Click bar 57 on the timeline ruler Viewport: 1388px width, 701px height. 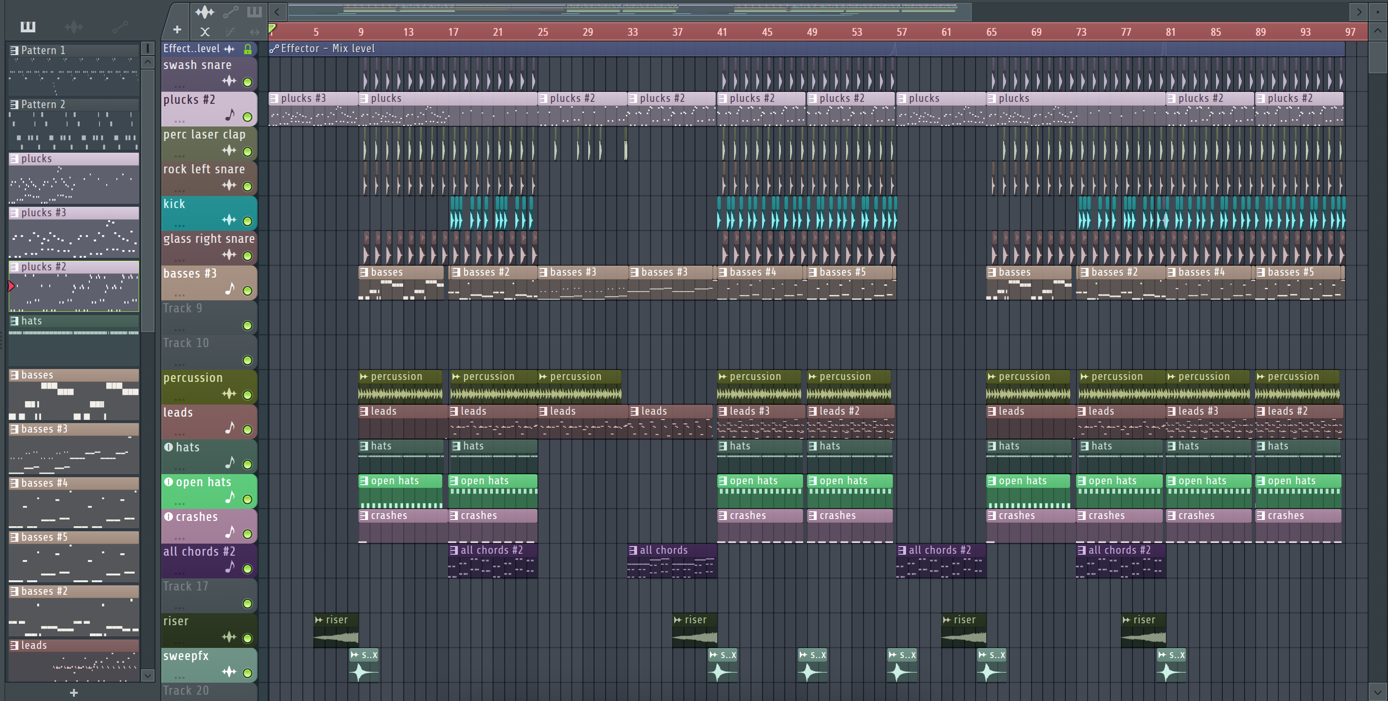[x=902, y=32]
